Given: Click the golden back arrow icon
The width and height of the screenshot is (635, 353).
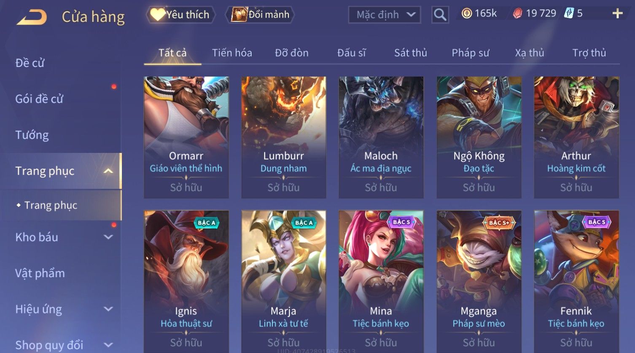Looking at the screenshot, I should click(x=32, y=17).
